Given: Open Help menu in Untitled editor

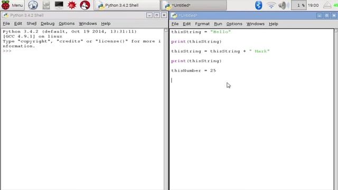Looking at the screenshot, I should click(274, 24).
